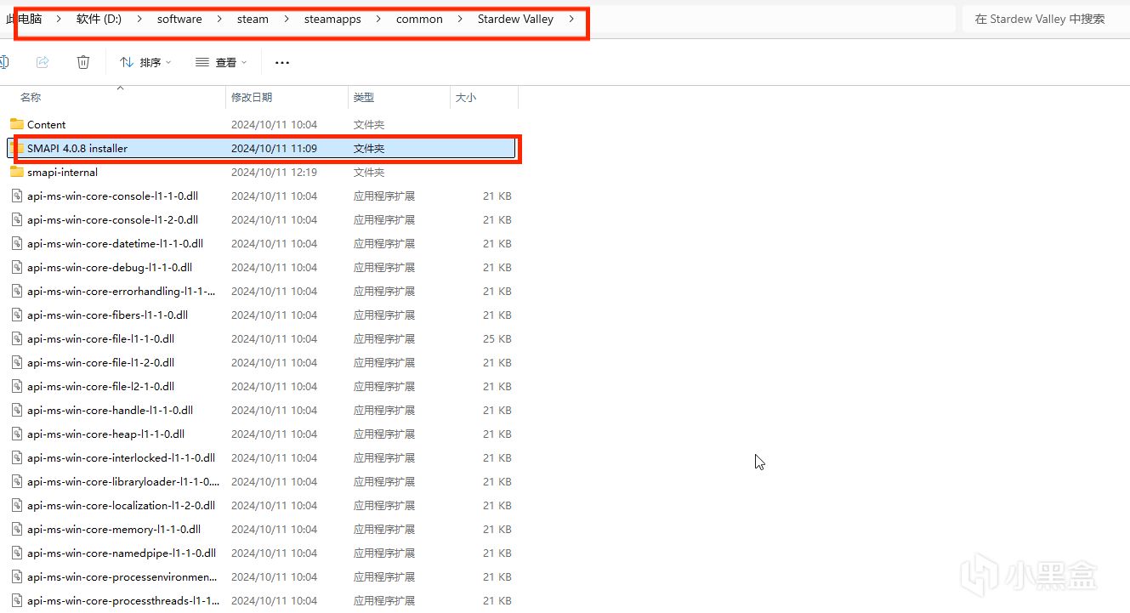Click the file icon of api-ms-win-core-heap-l1-1-0.dll
Image resolution: width=1130 pixels, height=613 pixels.
point(17,434)
